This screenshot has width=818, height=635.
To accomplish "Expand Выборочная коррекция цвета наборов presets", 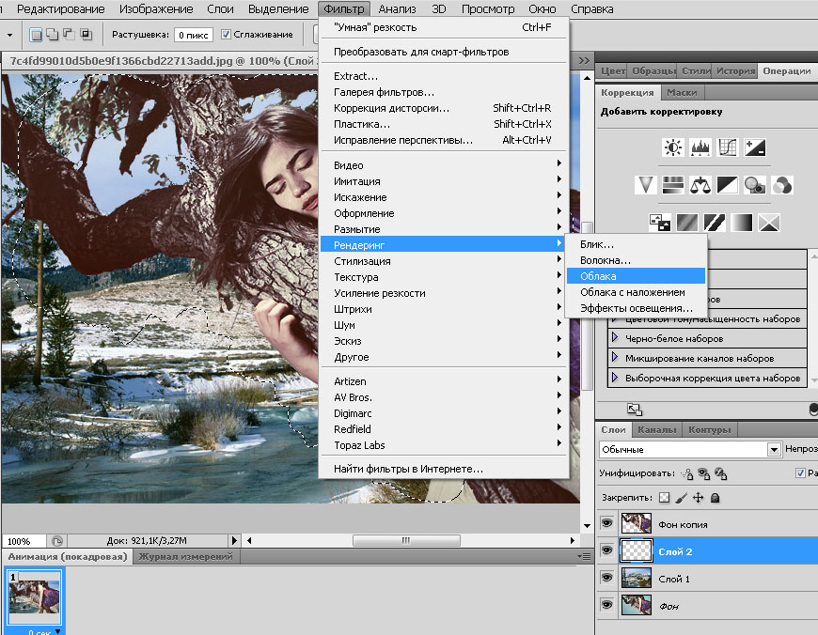I will tap(615, 377).
